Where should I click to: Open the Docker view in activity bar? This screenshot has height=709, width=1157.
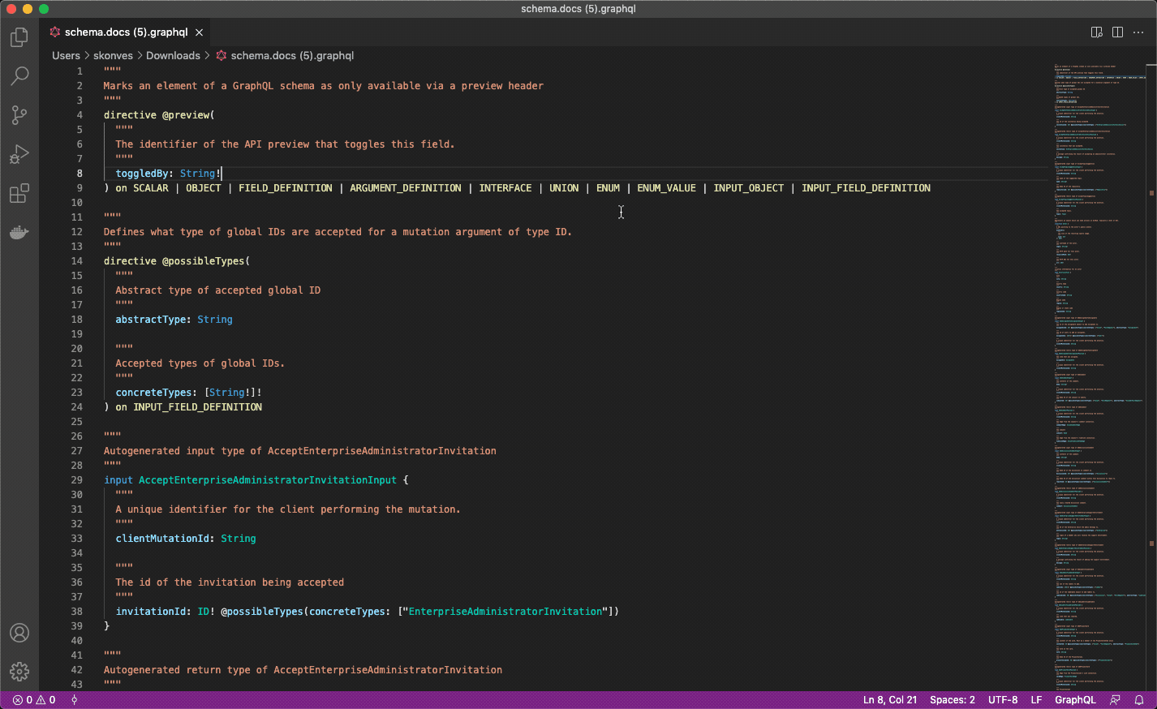(x=19, y=233)
